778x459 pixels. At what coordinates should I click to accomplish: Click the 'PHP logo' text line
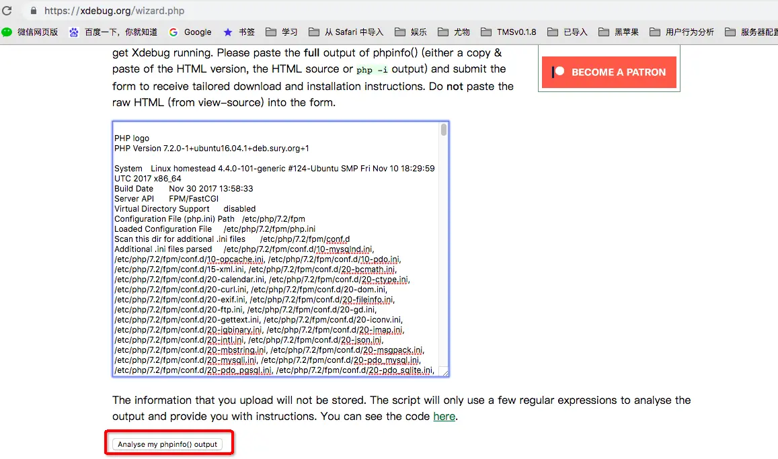pos(132,138)
